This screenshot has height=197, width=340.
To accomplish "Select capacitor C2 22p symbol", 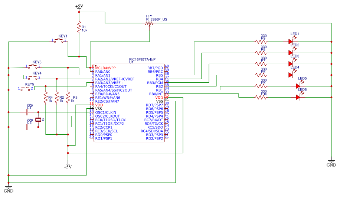I will click(x=27, y=127).
